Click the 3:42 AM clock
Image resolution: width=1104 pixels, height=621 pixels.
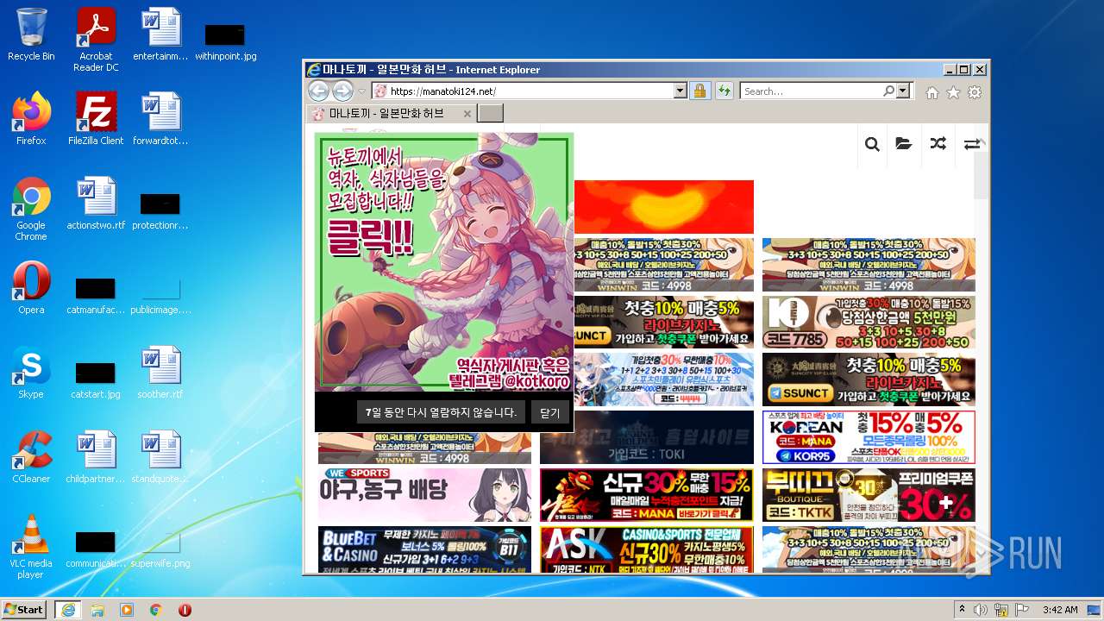coord(1060,610)
